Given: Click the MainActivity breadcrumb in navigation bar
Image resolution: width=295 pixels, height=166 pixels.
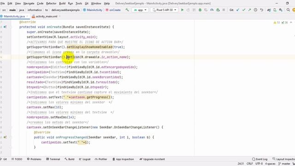Looking at the screenshot, I should [x=93, y=10].
